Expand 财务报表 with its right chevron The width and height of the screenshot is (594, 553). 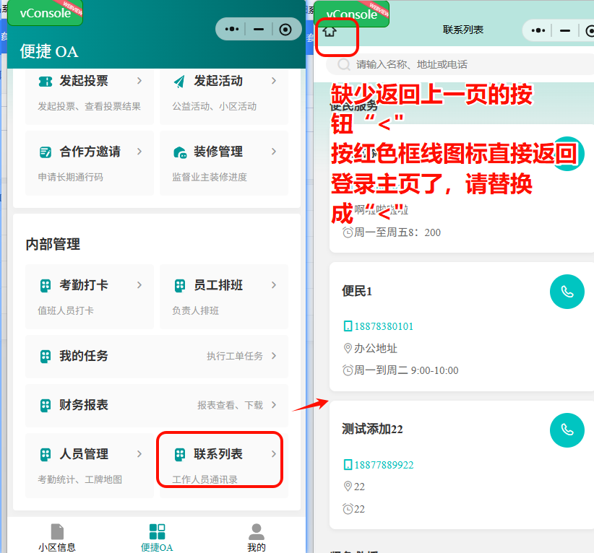[274, 405]
